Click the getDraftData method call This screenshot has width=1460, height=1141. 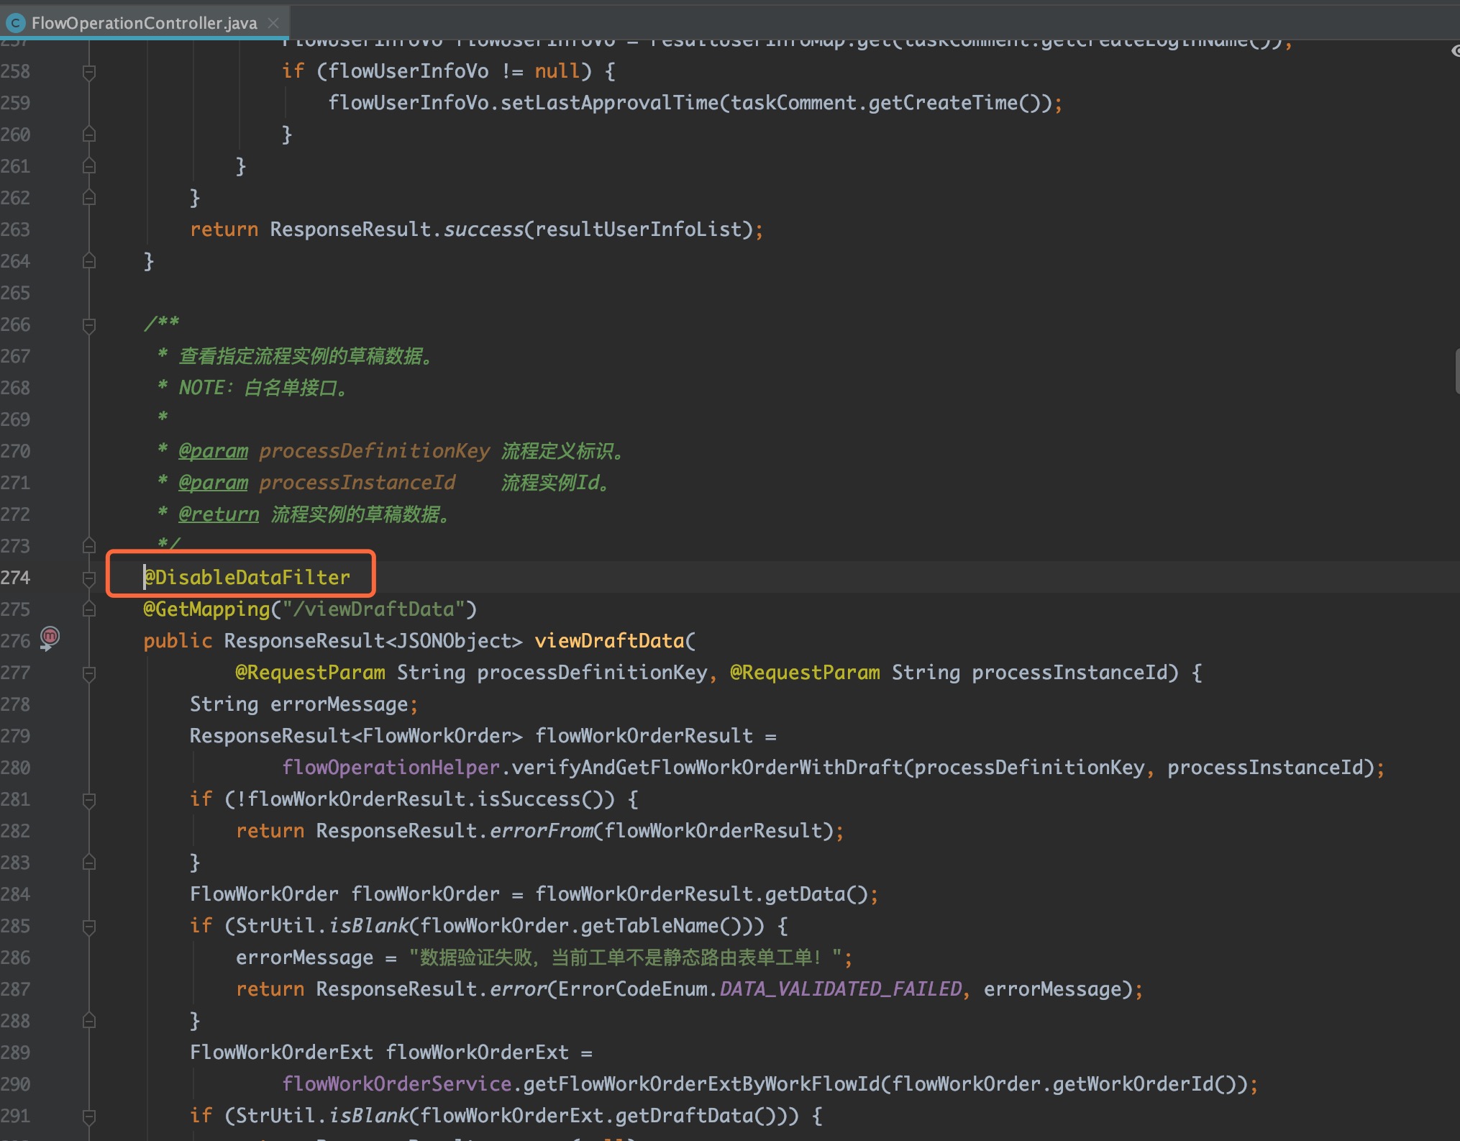click(x=684, y=1116)
